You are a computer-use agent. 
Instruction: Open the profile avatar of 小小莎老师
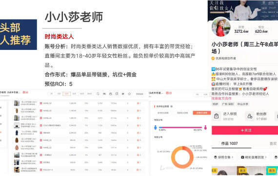[221, 27]
